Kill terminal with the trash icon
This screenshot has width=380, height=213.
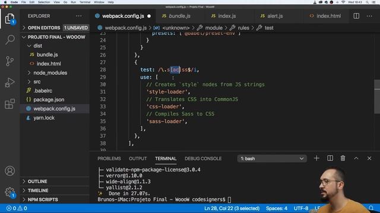[343, 159]
